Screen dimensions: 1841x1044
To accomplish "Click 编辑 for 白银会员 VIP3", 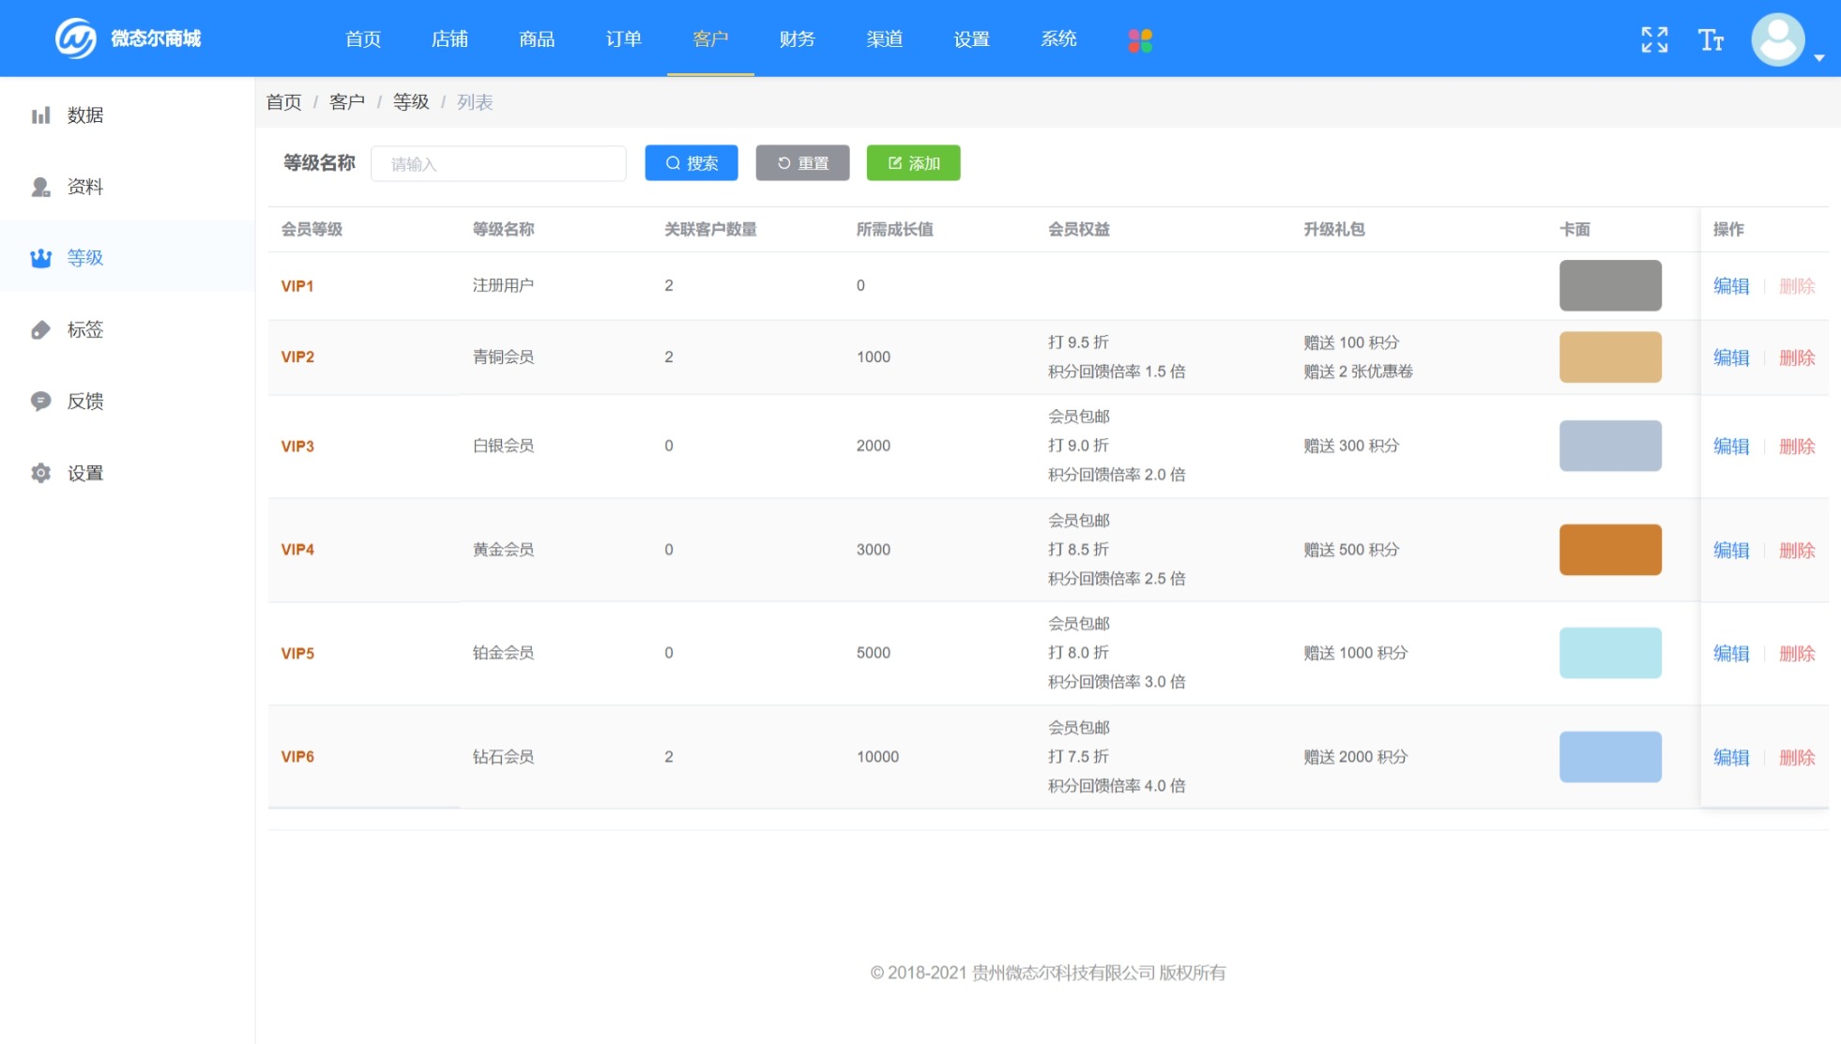I will (1731, 446).
